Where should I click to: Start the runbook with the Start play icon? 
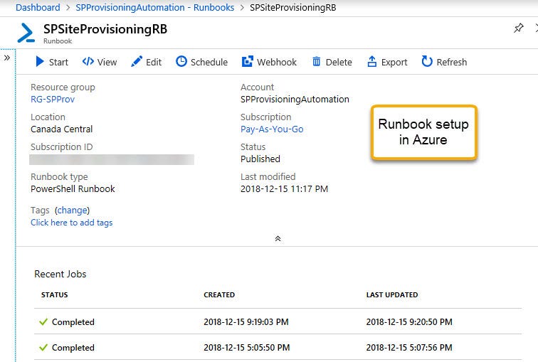[x=40, y=62]
